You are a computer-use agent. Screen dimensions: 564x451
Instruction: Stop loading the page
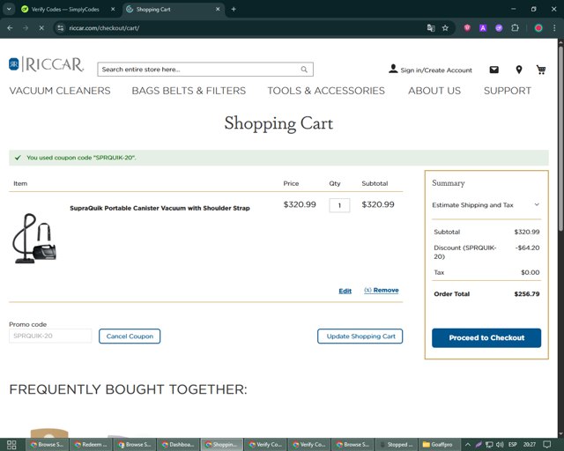click(41, 27)
